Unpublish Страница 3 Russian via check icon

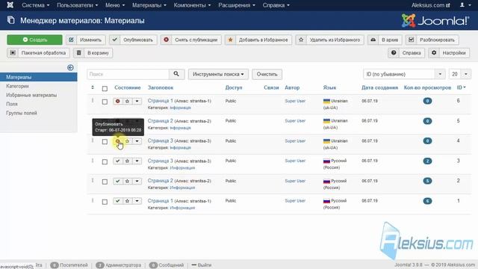[118, 161]
